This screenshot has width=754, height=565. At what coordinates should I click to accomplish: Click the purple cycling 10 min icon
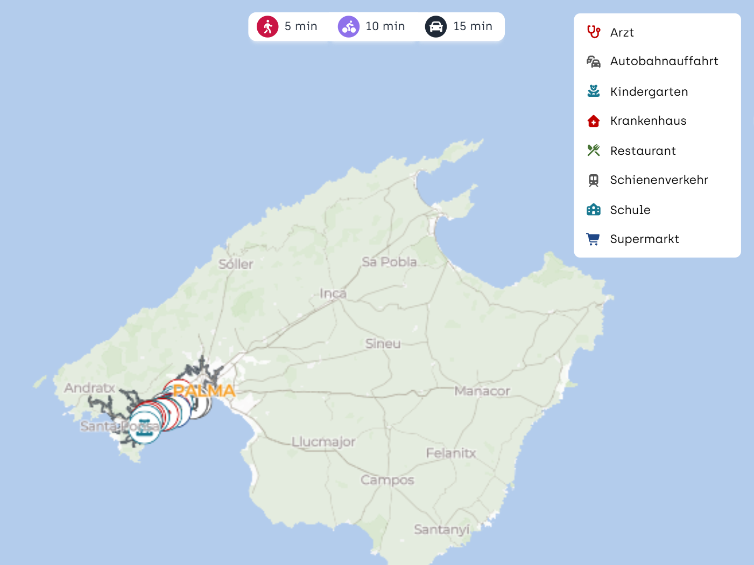pos(348,26)
